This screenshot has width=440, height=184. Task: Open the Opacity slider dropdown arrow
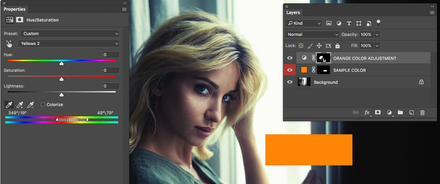pos(377,34)
